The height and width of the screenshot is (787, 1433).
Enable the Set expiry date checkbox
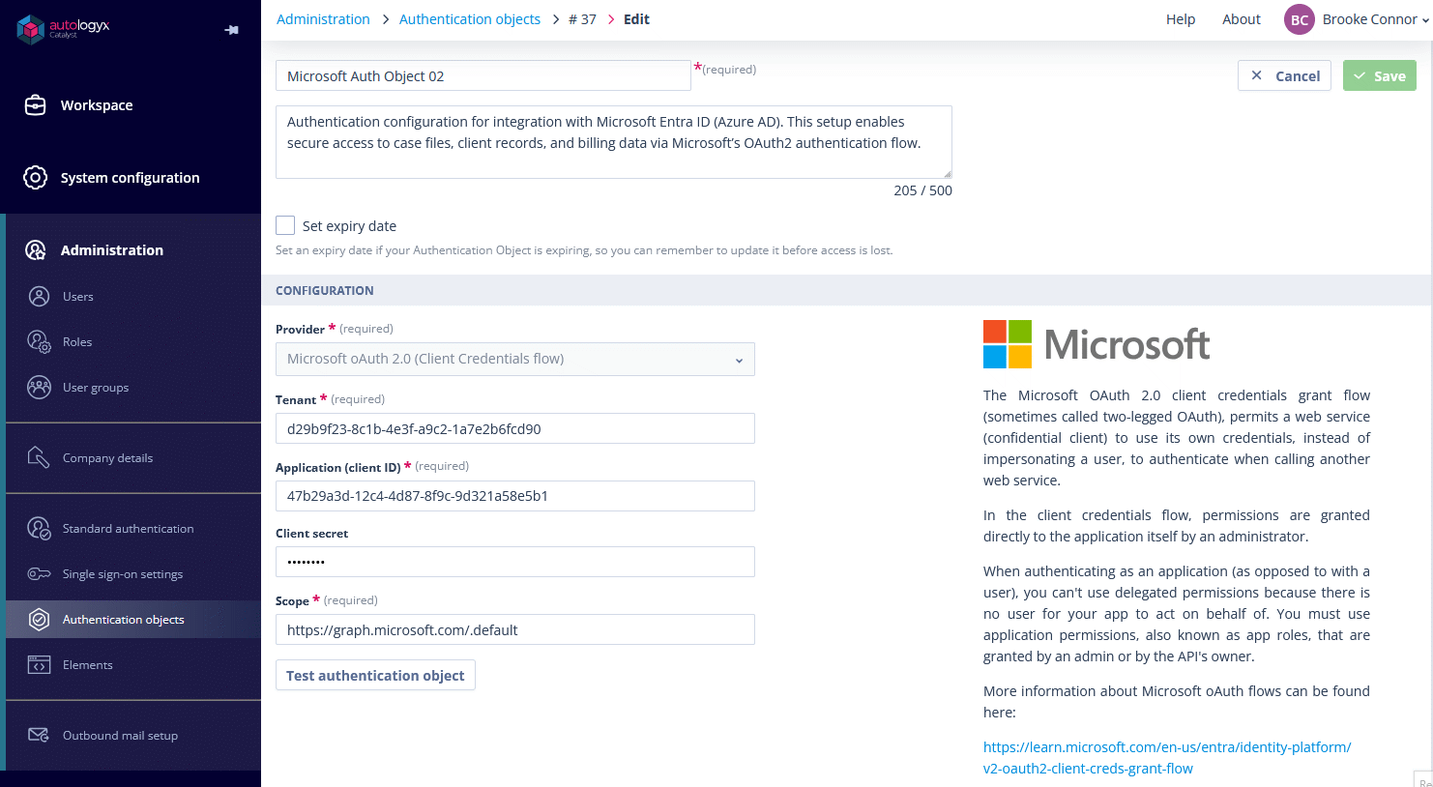click(285, 225)
